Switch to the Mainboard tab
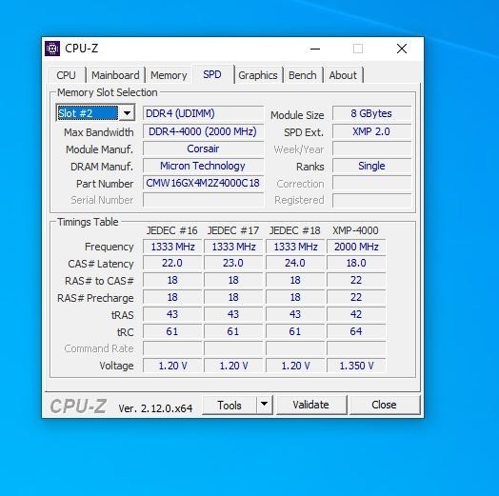This screenshot has height=496, width=499. (115, 75)
